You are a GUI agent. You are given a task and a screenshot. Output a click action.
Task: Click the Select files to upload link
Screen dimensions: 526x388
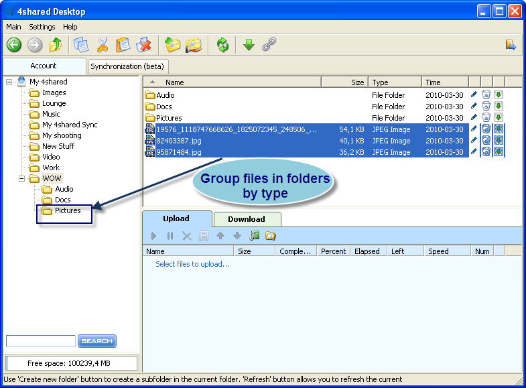[192, 264]
